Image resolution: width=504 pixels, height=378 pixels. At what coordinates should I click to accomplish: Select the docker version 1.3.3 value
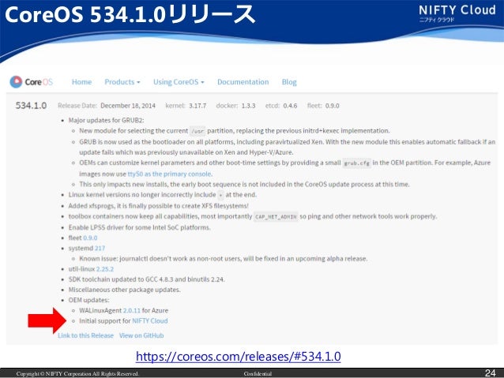pyautogui.click(x=249, y=106)
